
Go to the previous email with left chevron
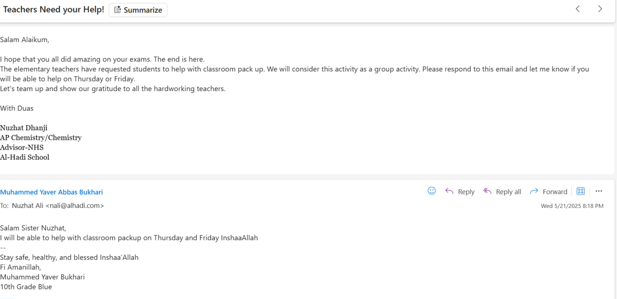tap(577, 9)
